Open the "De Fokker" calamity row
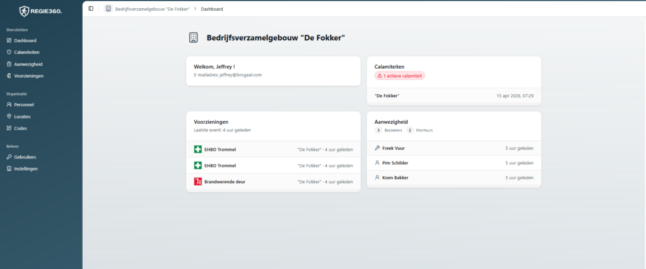The height and width of the screenshot is (269, 646). click(x=454, y=96)
